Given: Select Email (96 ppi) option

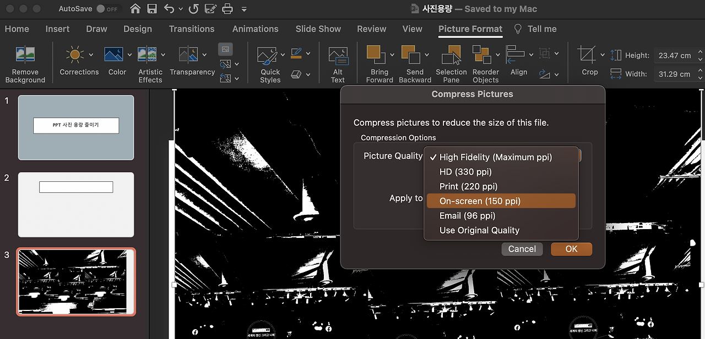Looking at the screenshot, I should coord(501,215).
